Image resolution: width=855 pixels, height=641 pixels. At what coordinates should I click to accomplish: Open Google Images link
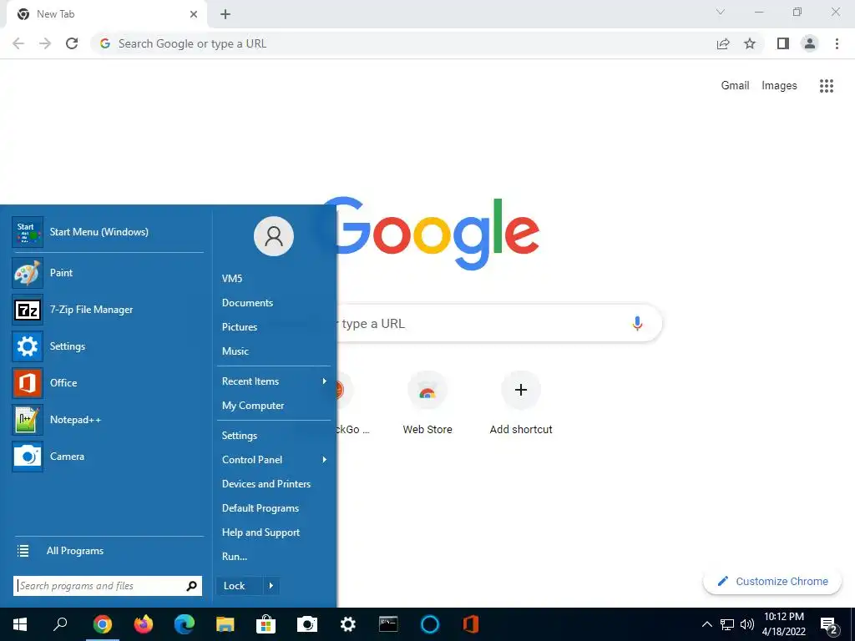coord(779,86)
